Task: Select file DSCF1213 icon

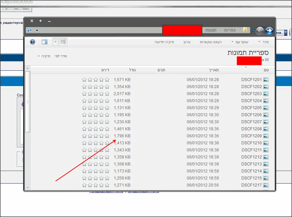Action: tap(266, 164)
